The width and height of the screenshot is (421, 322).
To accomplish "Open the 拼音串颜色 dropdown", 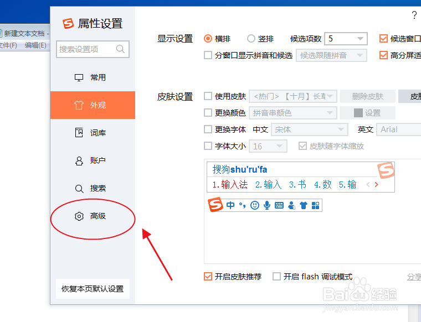I will [x=293, y=113].
